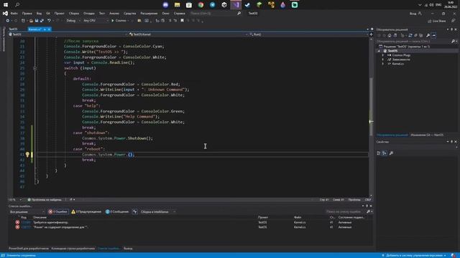Toggle the Errors filter in Error List
This screenshot has width=460, height=258.
(x=58, y=211)
